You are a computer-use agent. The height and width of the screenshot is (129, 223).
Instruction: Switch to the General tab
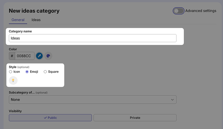pos(18,20)
